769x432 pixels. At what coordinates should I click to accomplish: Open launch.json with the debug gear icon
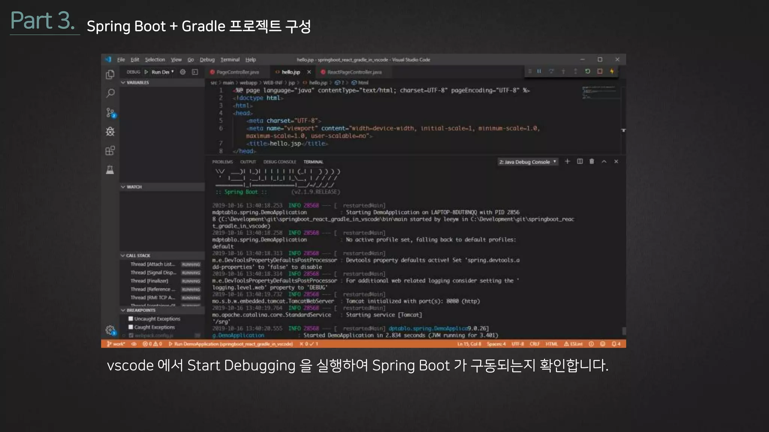pyautogui.click(x=183, y=72)
